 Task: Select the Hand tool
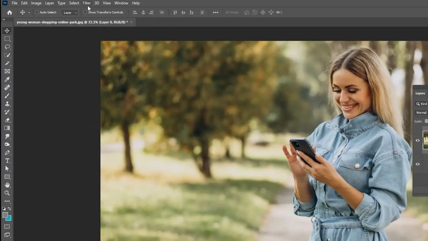tap(7, 185)
